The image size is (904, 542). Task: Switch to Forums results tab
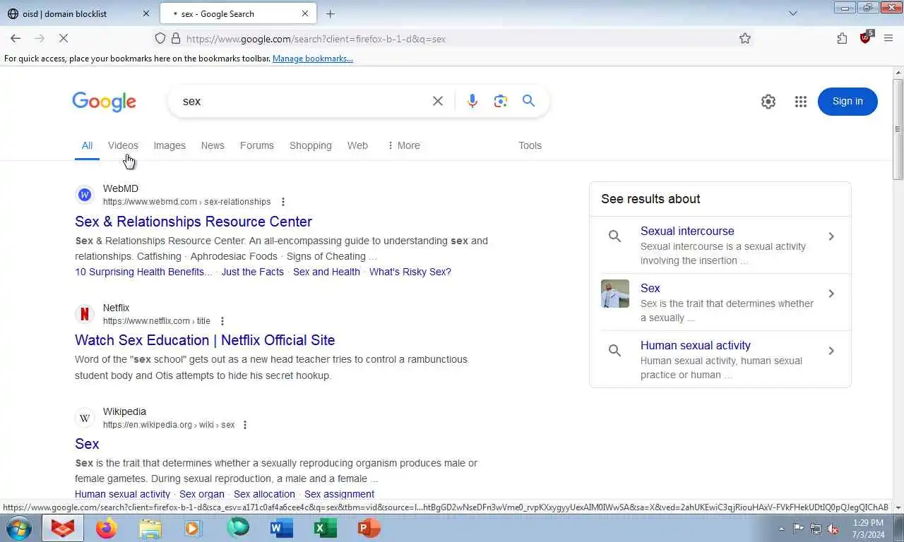[257, 145]
